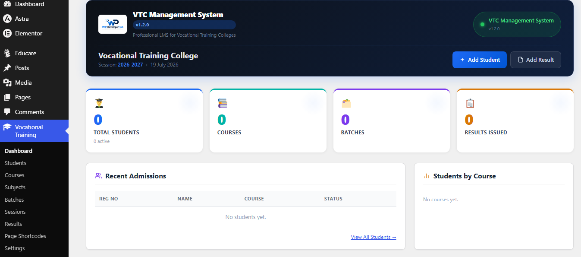The height and width of the screenshot is (257, 581).
Task: Open the Media menu
Action: pos(34,82)
